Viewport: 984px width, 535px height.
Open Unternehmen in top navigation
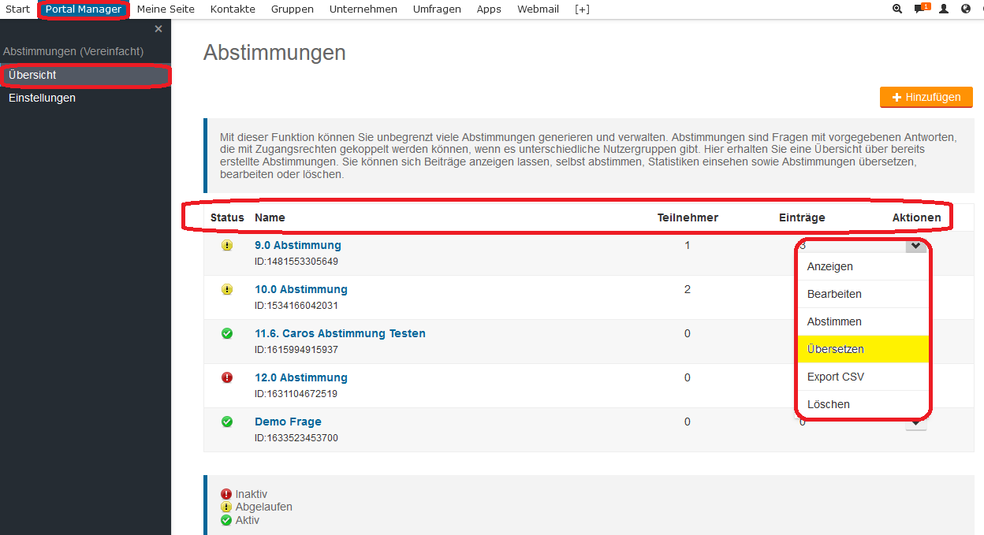click(x=363, y=9)
